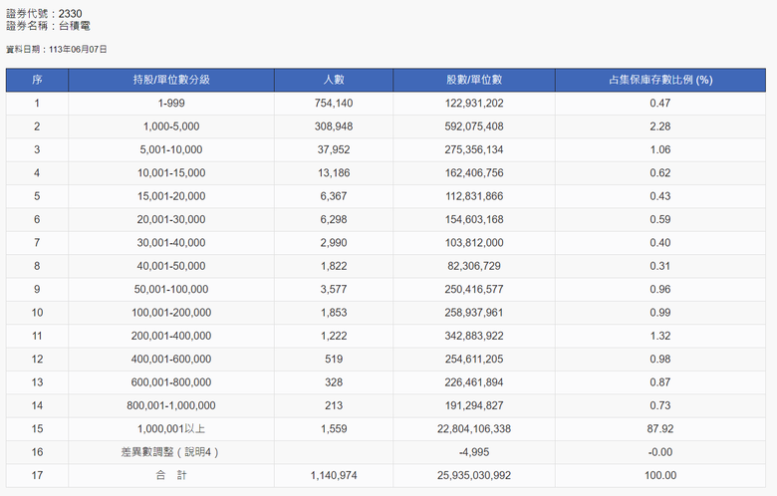This screenshot has width=777, height=496.
Task: Click the total people 1,140,974 cell
Action: (x=334, y=475)
